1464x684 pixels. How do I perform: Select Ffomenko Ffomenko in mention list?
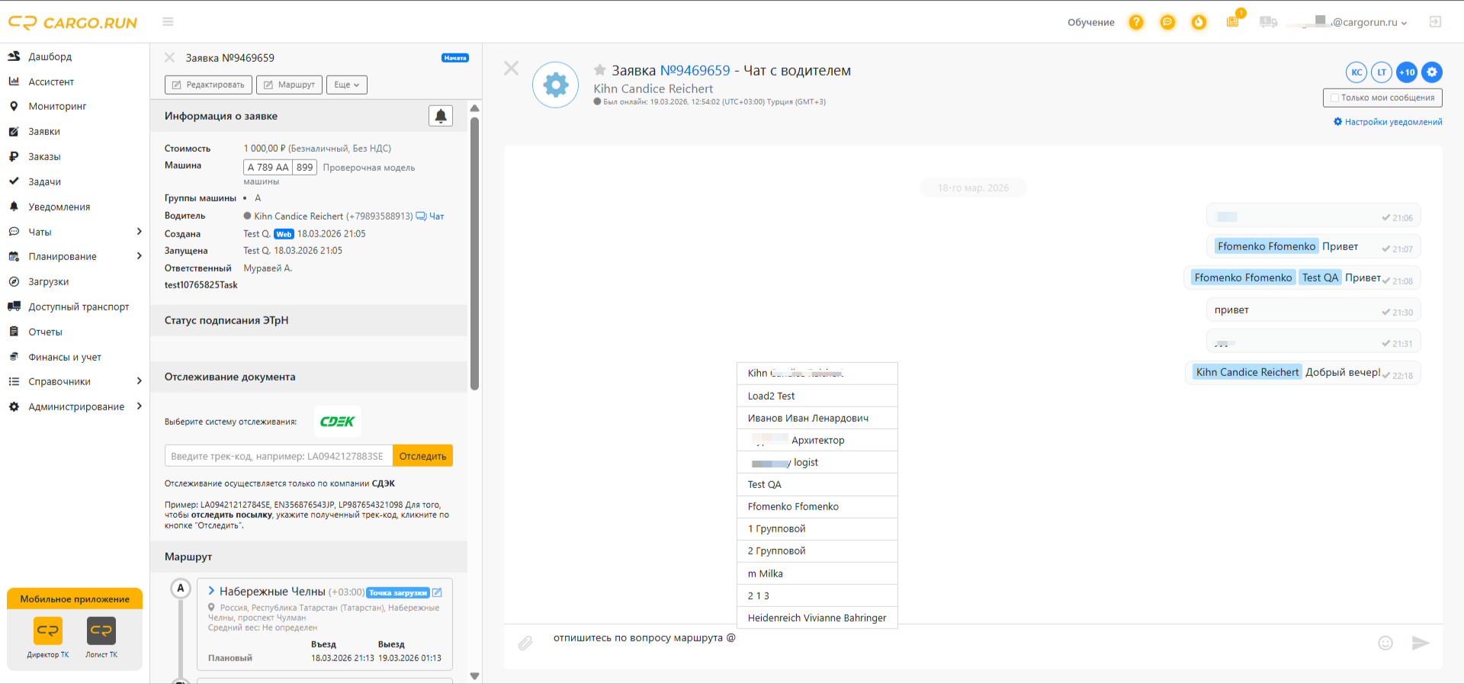[x=817, y=506]
